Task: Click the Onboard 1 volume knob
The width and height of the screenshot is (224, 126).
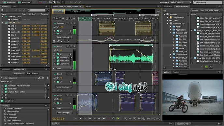Action: 57,27
